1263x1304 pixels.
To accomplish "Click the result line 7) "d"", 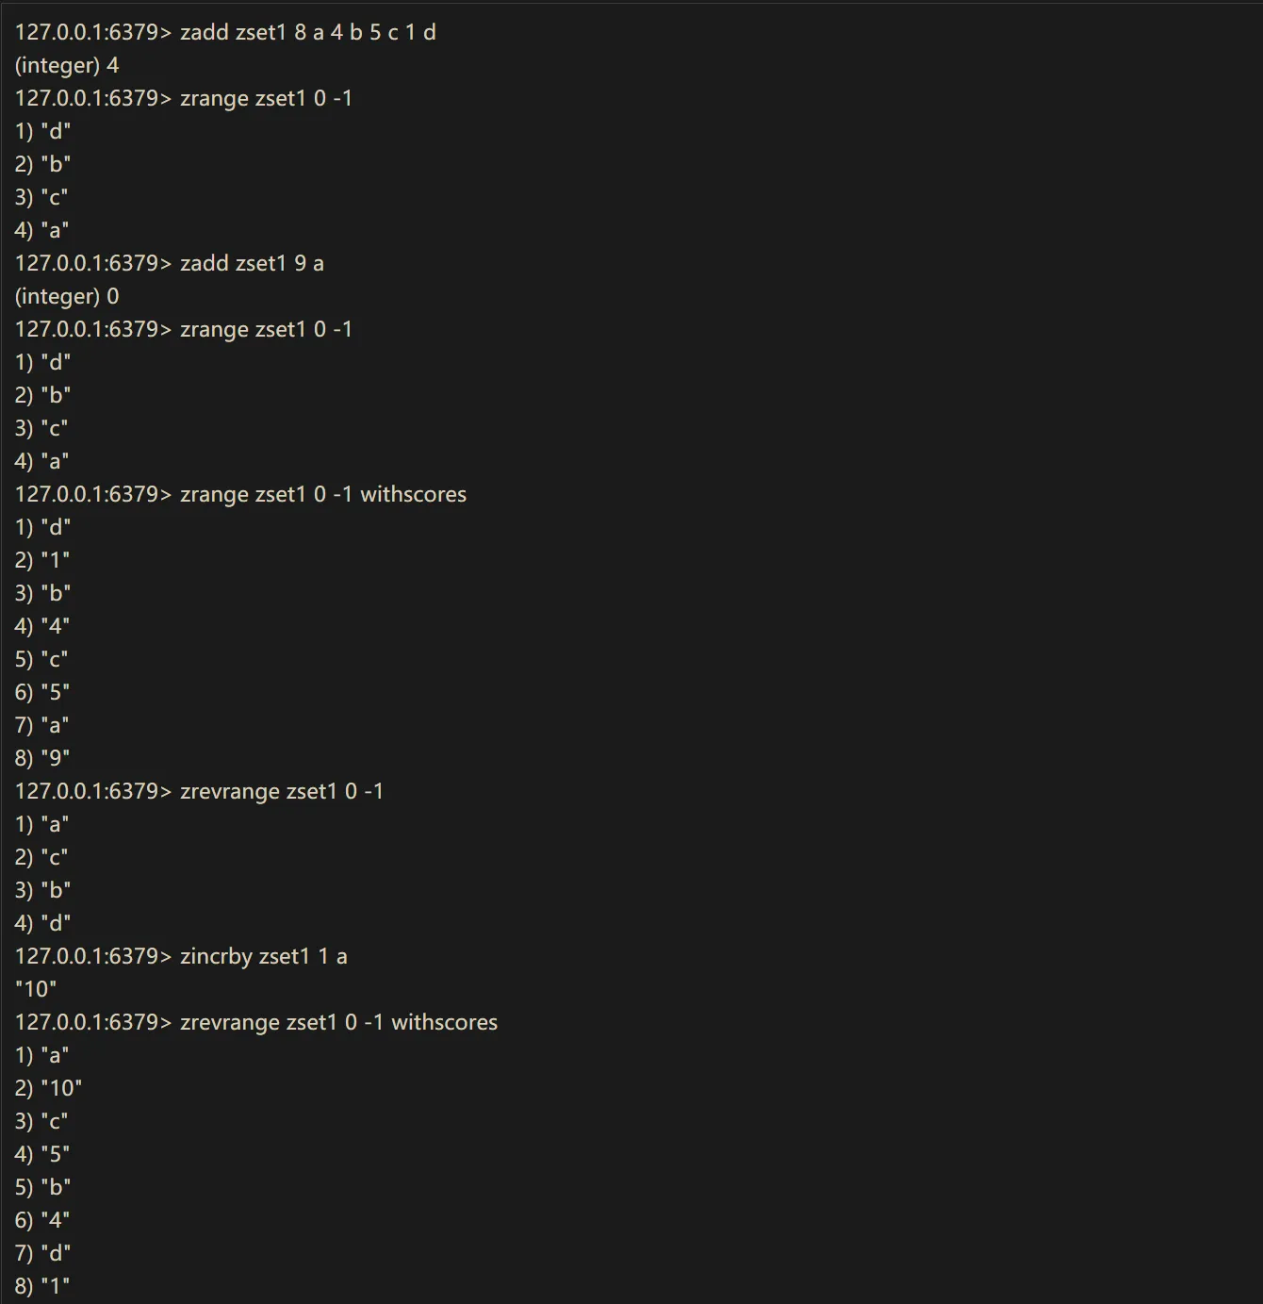I will click(x=42, y=1253).
